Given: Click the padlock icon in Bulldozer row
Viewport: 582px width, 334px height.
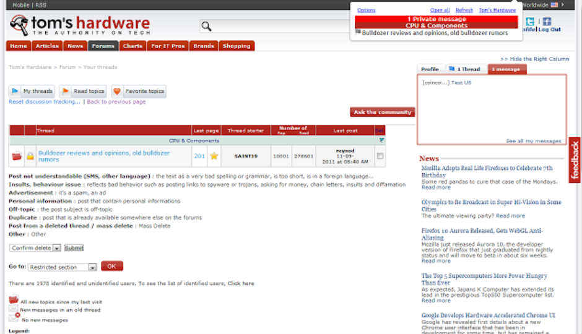Looking at the screenshot, I should [30, 156].
